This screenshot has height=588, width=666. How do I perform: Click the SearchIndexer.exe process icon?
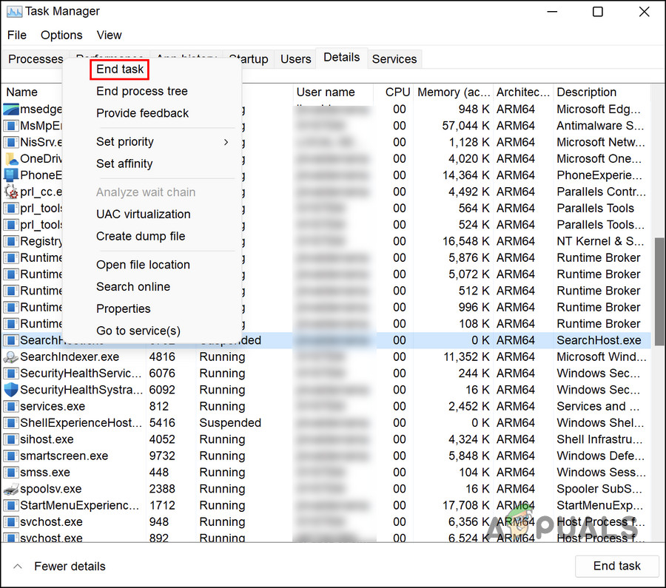click(x=10, y=357)
